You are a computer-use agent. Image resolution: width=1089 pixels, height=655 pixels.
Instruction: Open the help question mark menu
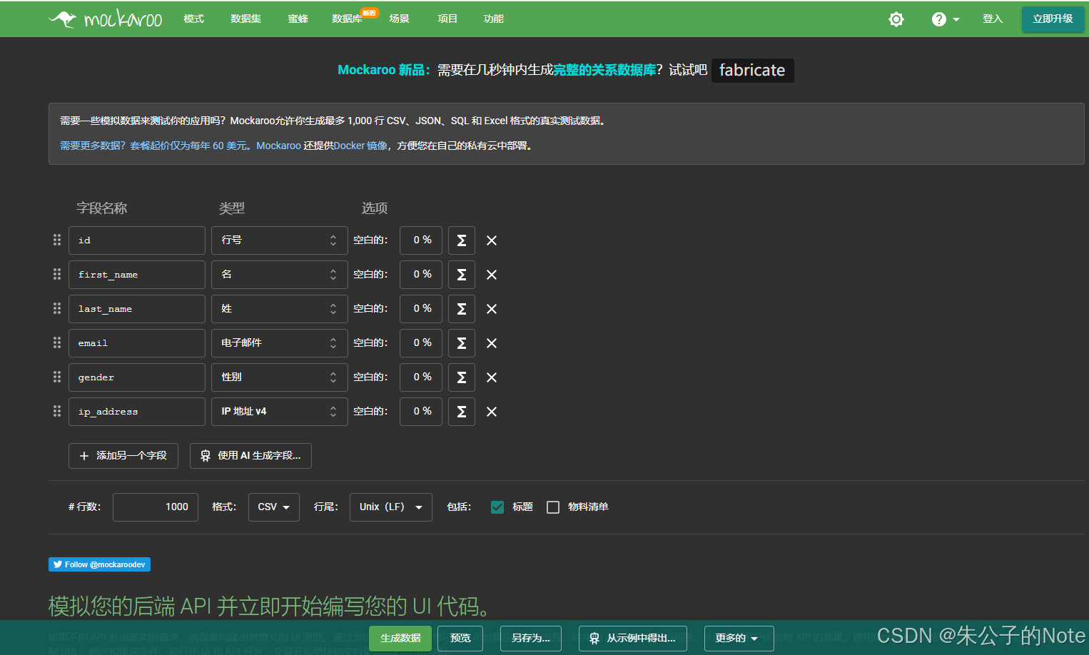click(946, 19)
